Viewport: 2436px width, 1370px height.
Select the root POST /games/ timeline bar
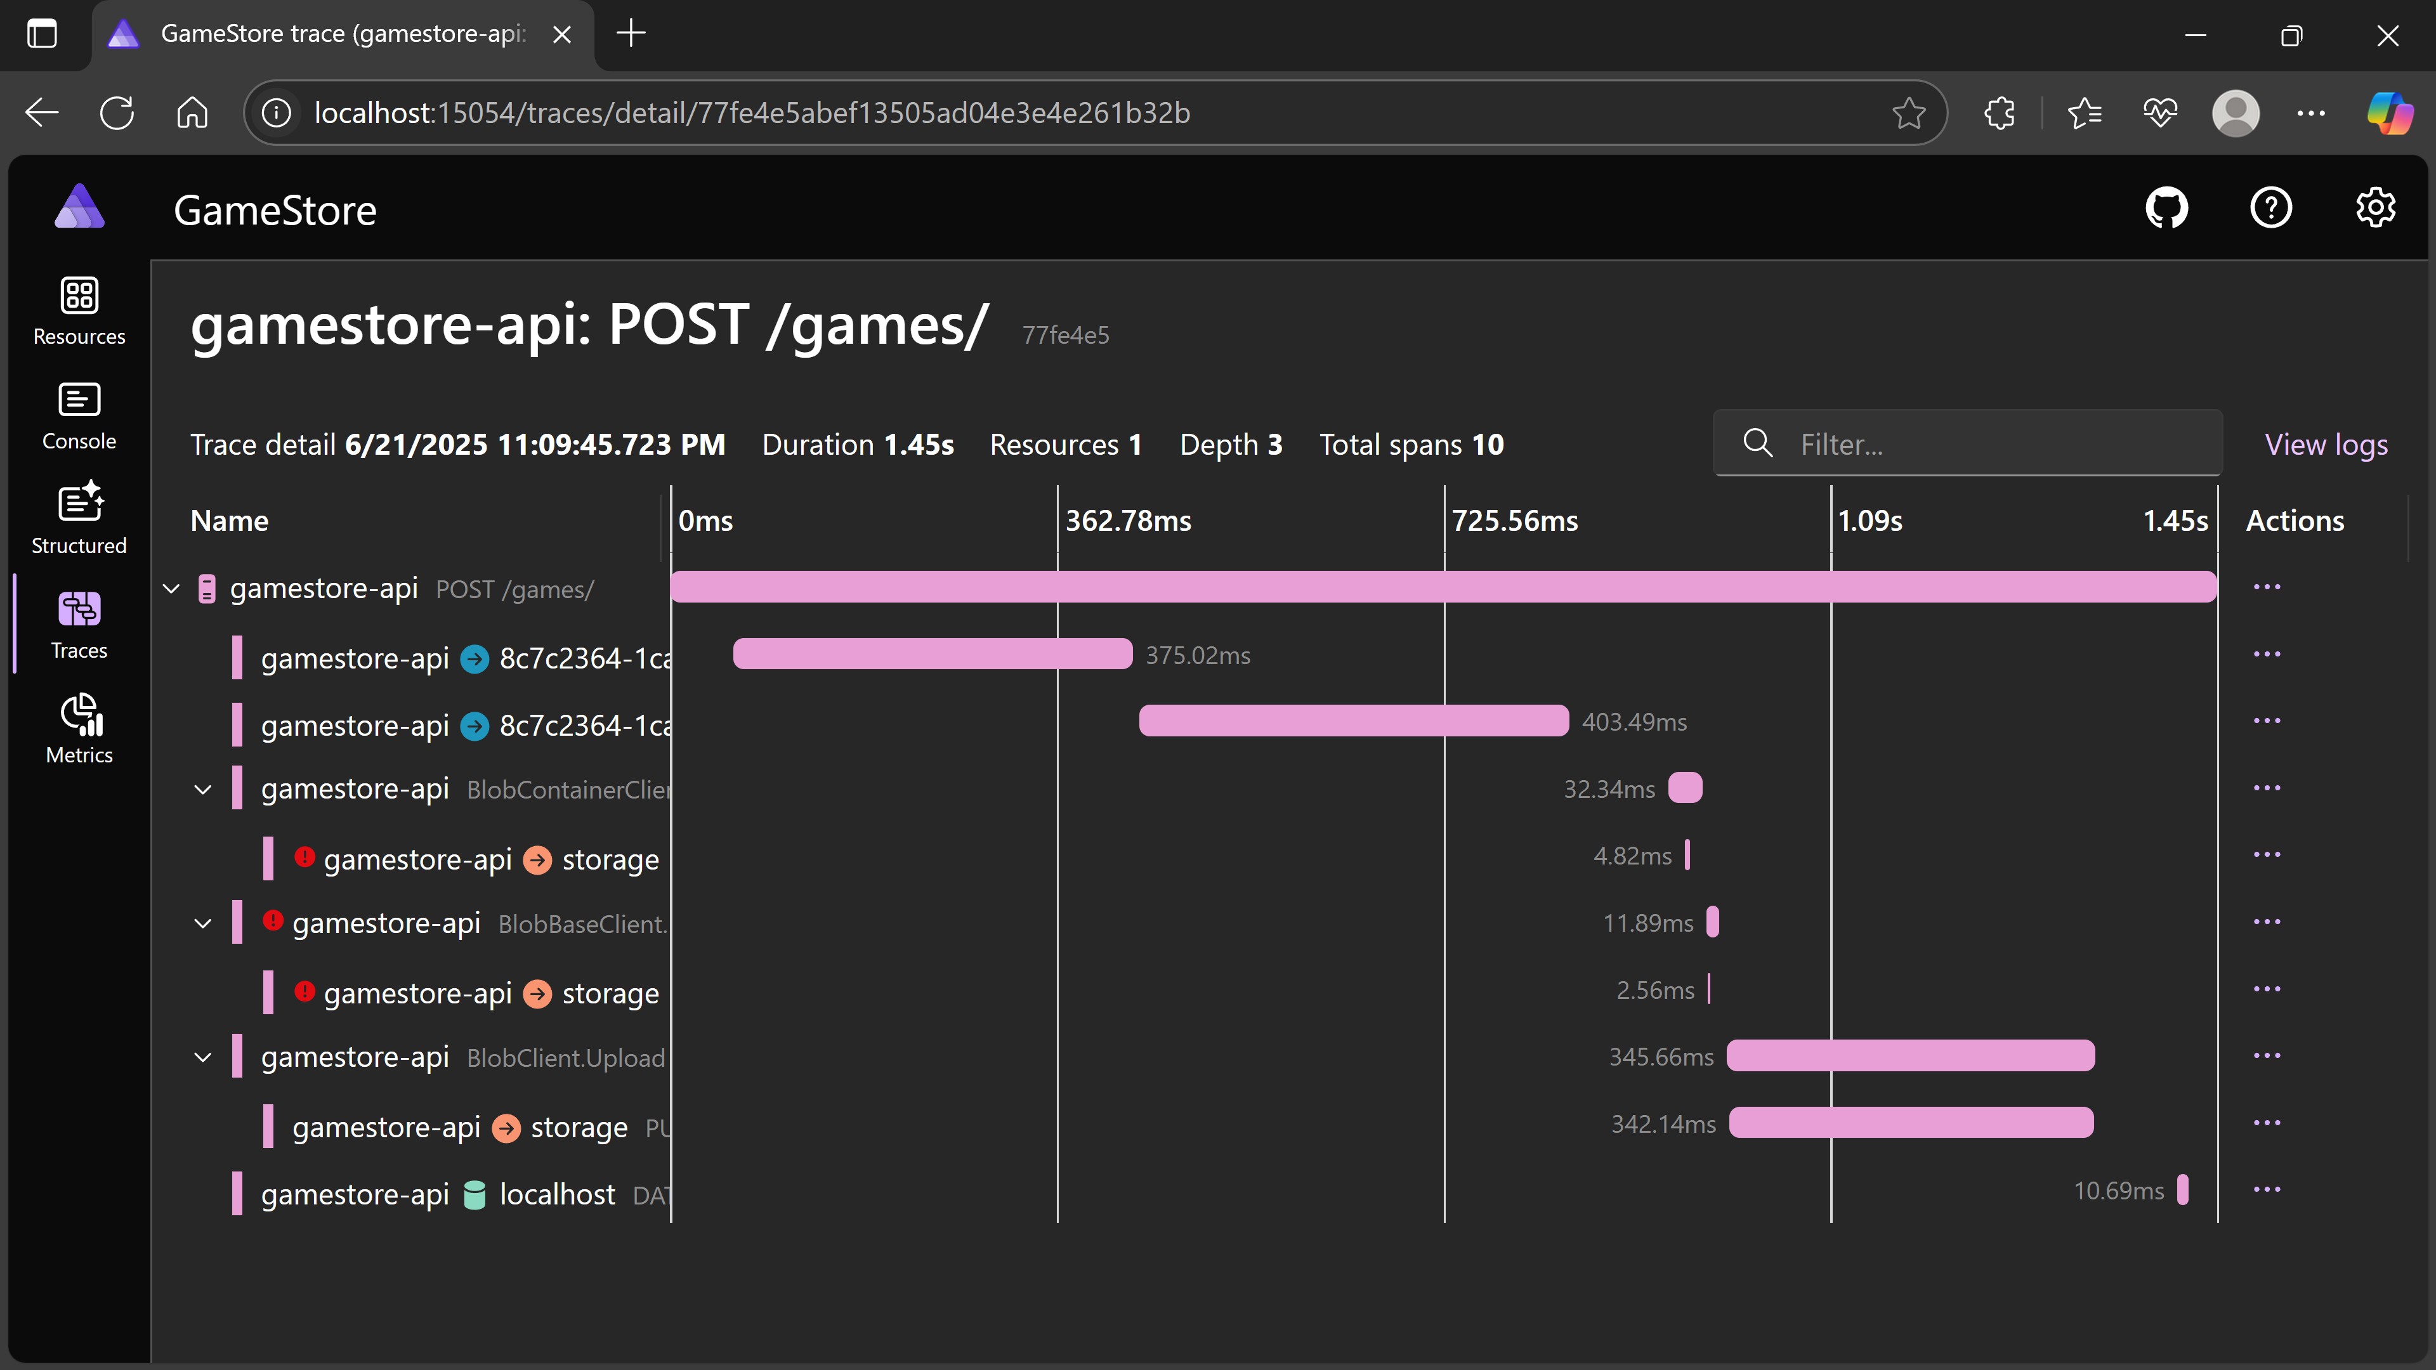(1443, 587)
